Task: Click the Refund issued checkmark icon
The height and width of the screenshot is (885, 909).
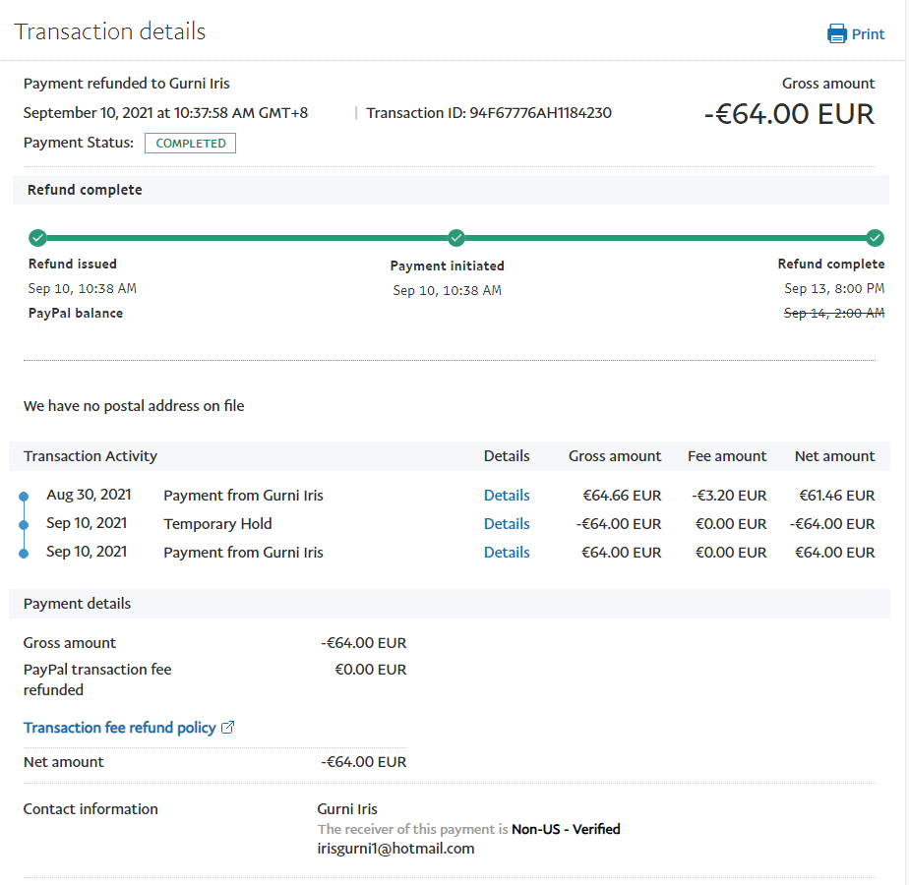Action: pos(37,238)
